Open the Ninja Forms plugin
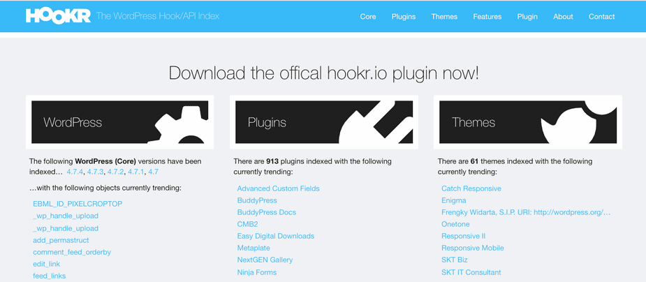The image size is (646, 282). tap(257, 272)
